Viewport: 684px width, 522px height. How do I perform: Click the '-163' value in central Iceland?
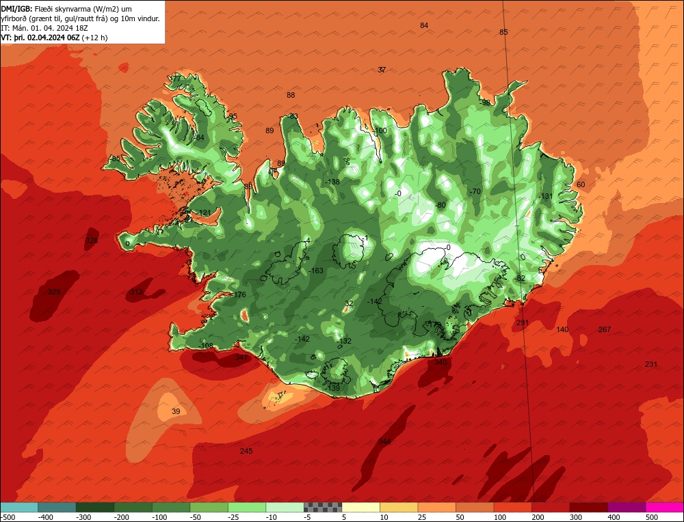[316, 271]
